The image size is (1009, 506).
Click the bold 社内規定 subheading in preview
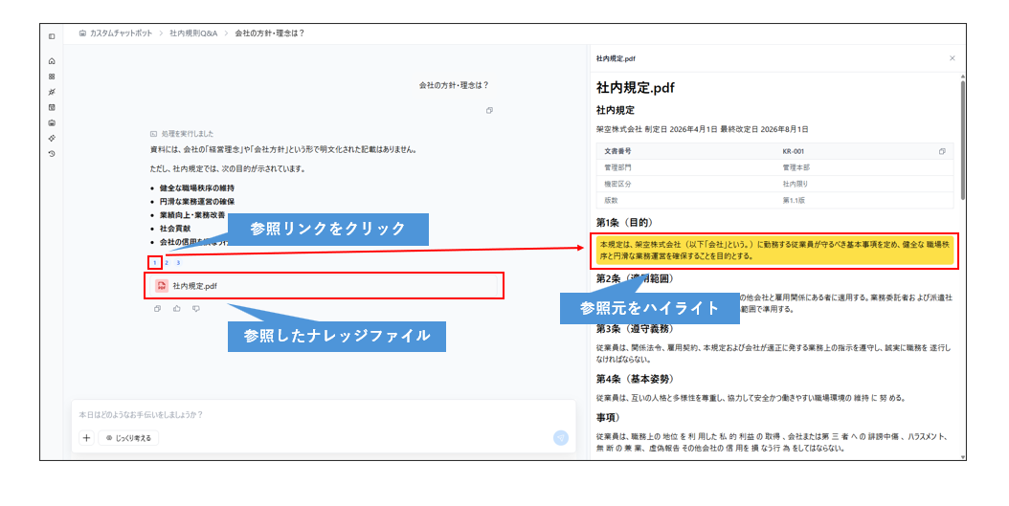[x=616, y=111]
